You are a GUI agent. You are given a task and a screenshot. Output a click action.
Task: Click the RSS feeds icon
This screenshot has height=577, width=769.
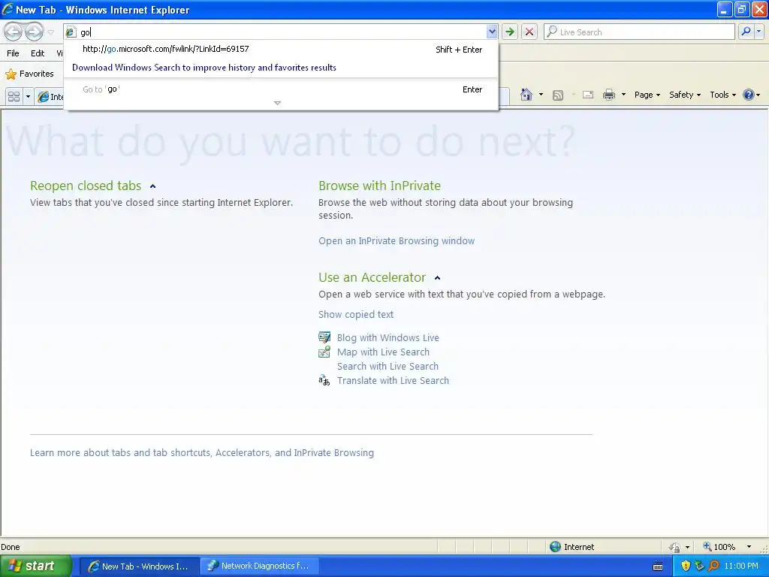click(558, 95)
